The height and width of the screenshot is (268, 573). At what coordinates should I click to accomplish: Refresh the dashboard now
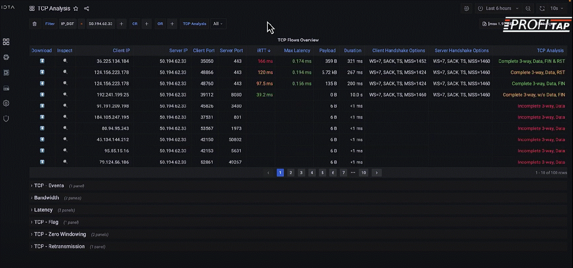[x=542, y=8]
